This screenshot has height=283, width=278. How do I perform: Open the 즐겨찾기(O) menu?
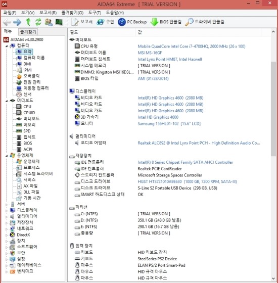pos(72,13)
